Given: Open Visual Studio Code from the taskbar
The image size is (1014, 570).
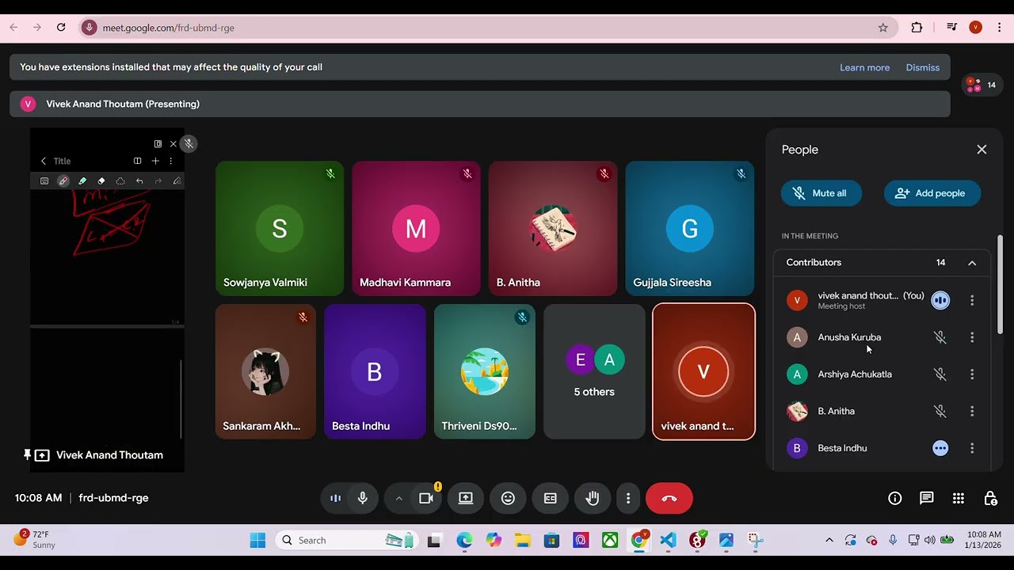Looking at the screenshot, I should (668, 541).
